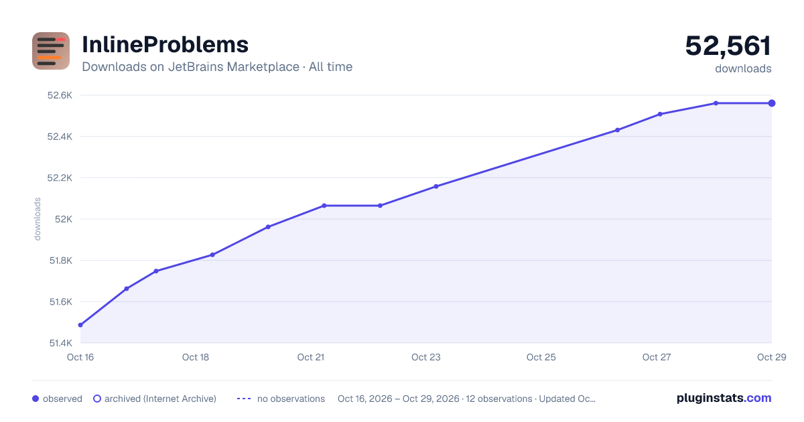Click the Oct 25 x-axis label
The height and width of the screenshot is (422, 804).
coord(541,357)
